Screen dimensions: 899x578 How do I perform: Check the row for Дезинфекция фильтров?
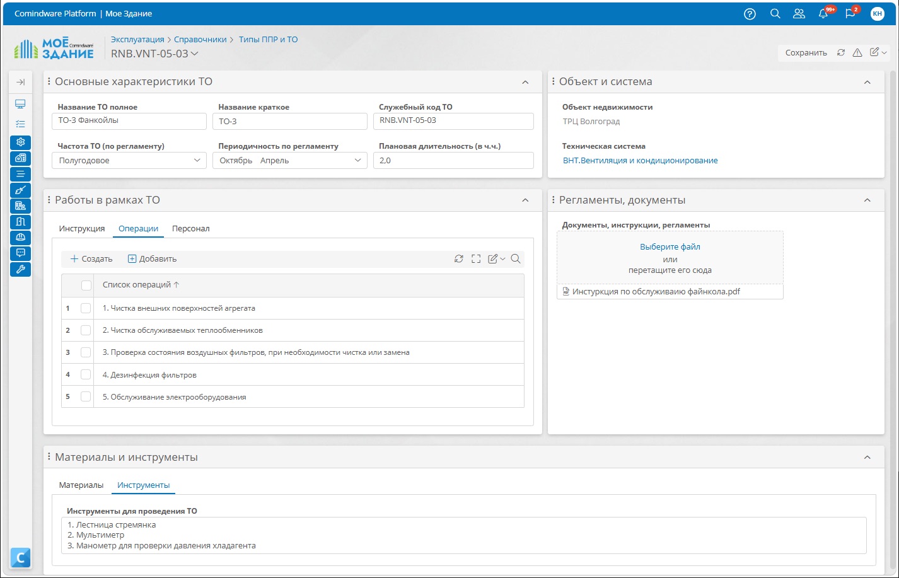pos(86,374)
